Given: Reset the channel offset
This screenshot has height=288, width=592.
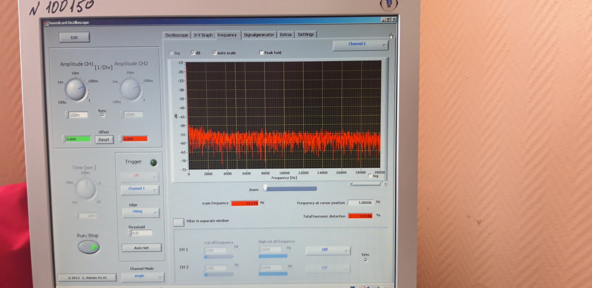Looking at the screenshot, I should pos(104,140).
